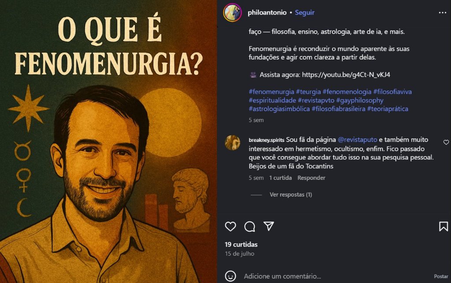Open the @revistaputo mention
451x283 pixels.
357,140
